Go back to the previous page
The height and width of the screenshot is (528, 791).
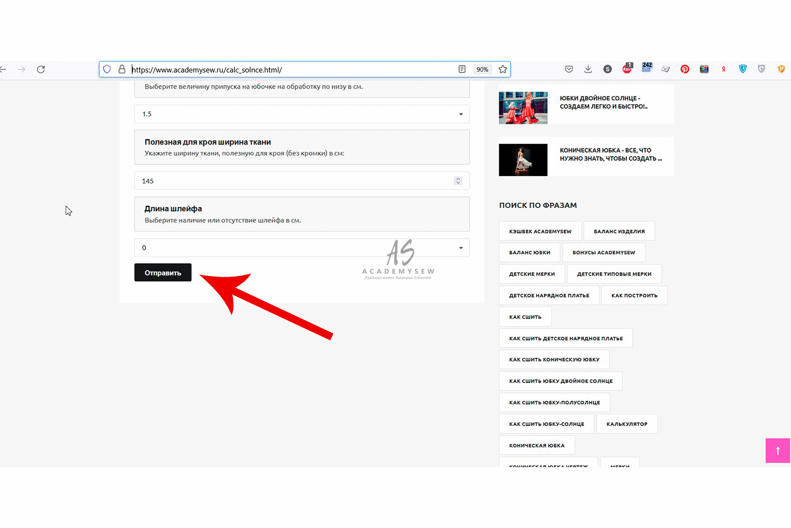[3, 69]
